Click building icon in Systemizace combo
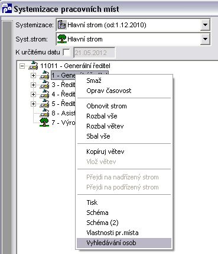 (61, 25)
